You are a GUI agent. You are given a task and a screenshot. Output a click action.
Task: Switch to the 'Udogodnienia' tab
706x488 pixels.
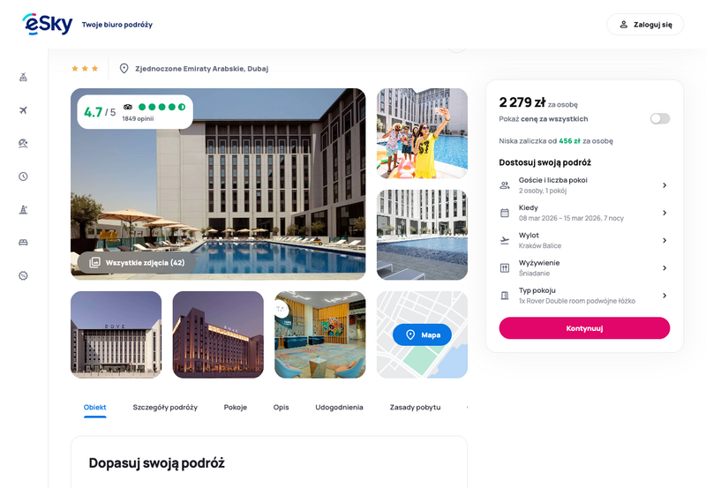click(x=339, y=407)
